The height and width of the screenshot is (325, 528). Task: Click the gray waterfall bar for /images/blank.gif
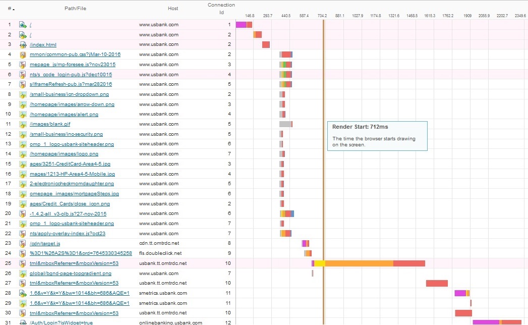285,124
